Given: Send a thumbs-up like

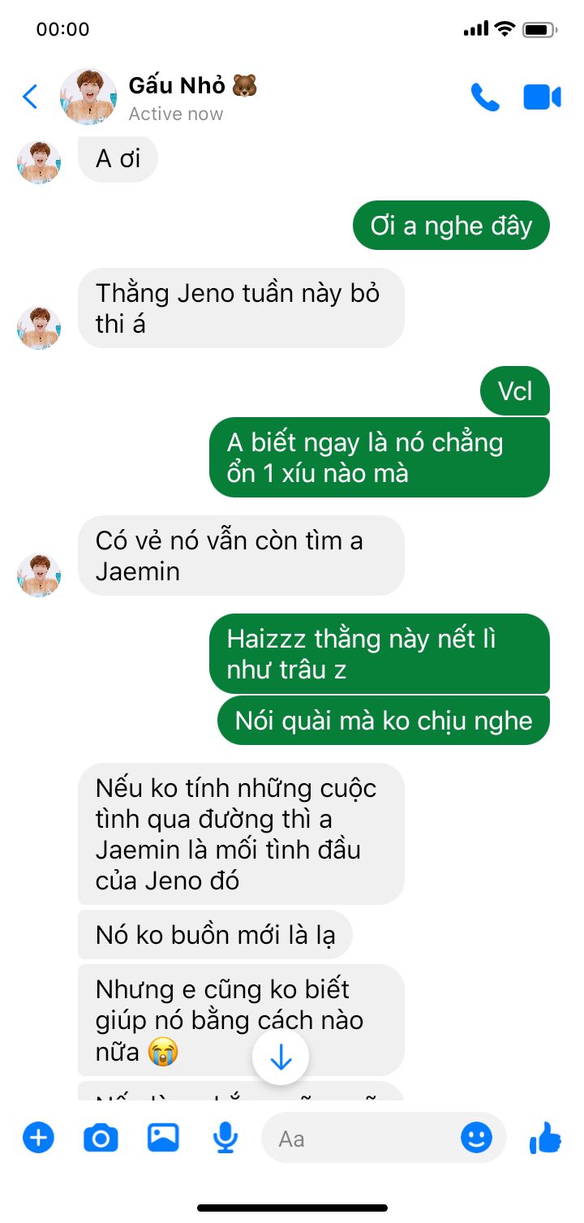Looking at the screenshot, I should pos(545,1138).
